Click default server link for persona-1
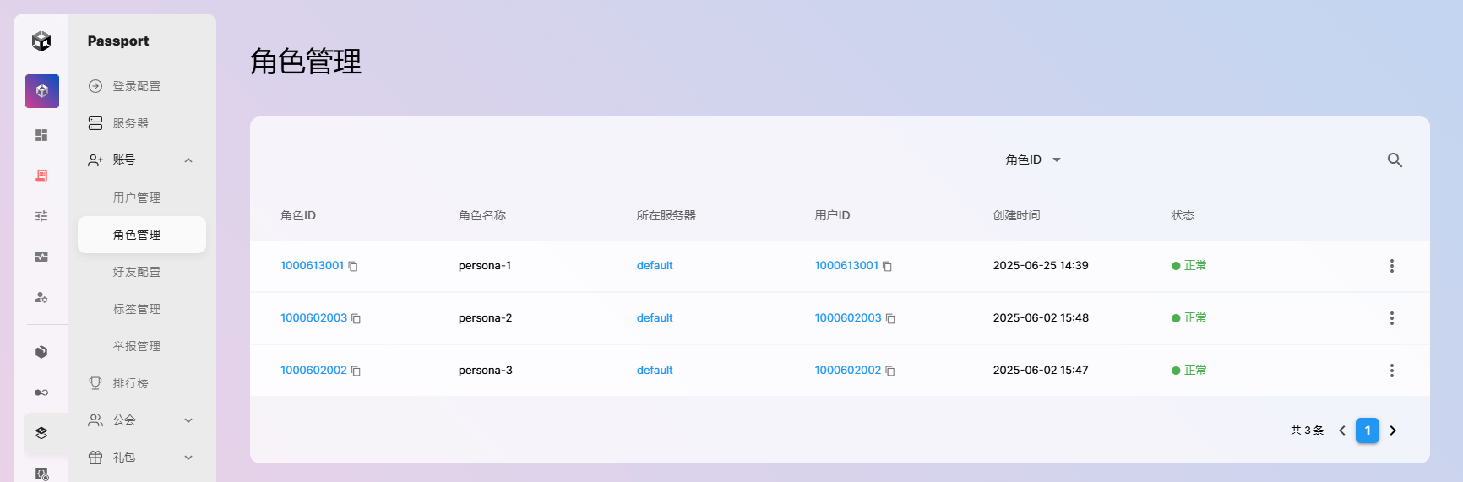This screenshot has height=482, width=1463. tap(655, 266)
